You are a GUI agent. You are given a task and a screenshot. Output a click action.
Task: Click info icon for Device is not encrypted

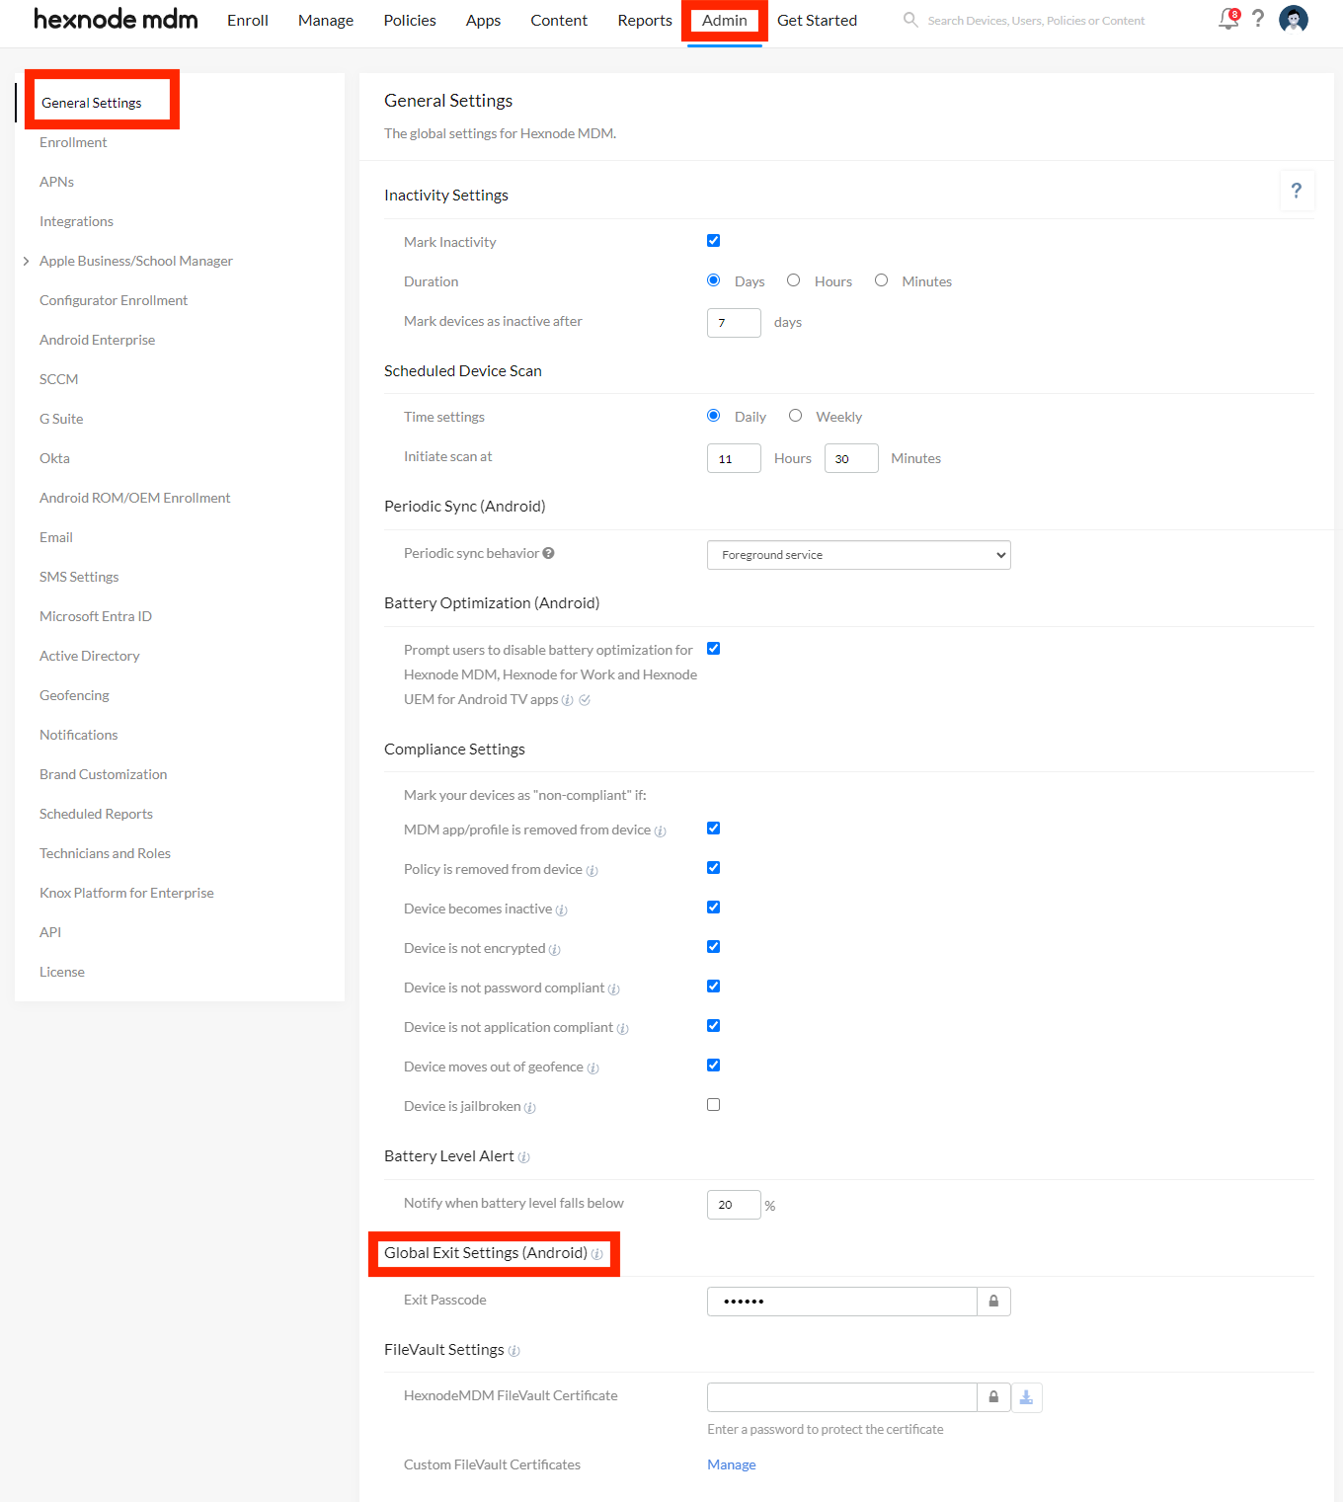coord(554,950)
